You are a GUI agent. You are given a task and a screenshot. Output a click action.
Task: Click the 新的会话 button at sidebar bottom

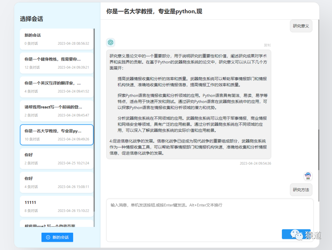pos(57,237)
